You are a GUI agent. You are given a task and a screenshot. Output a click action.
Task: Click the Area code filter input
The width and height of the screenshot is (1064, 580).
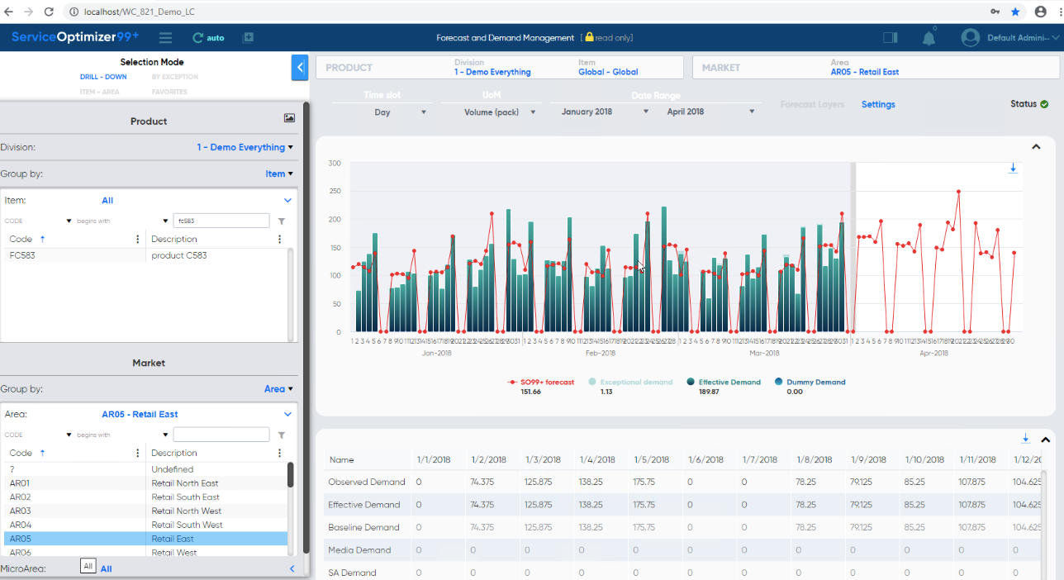tap(221, 435)
